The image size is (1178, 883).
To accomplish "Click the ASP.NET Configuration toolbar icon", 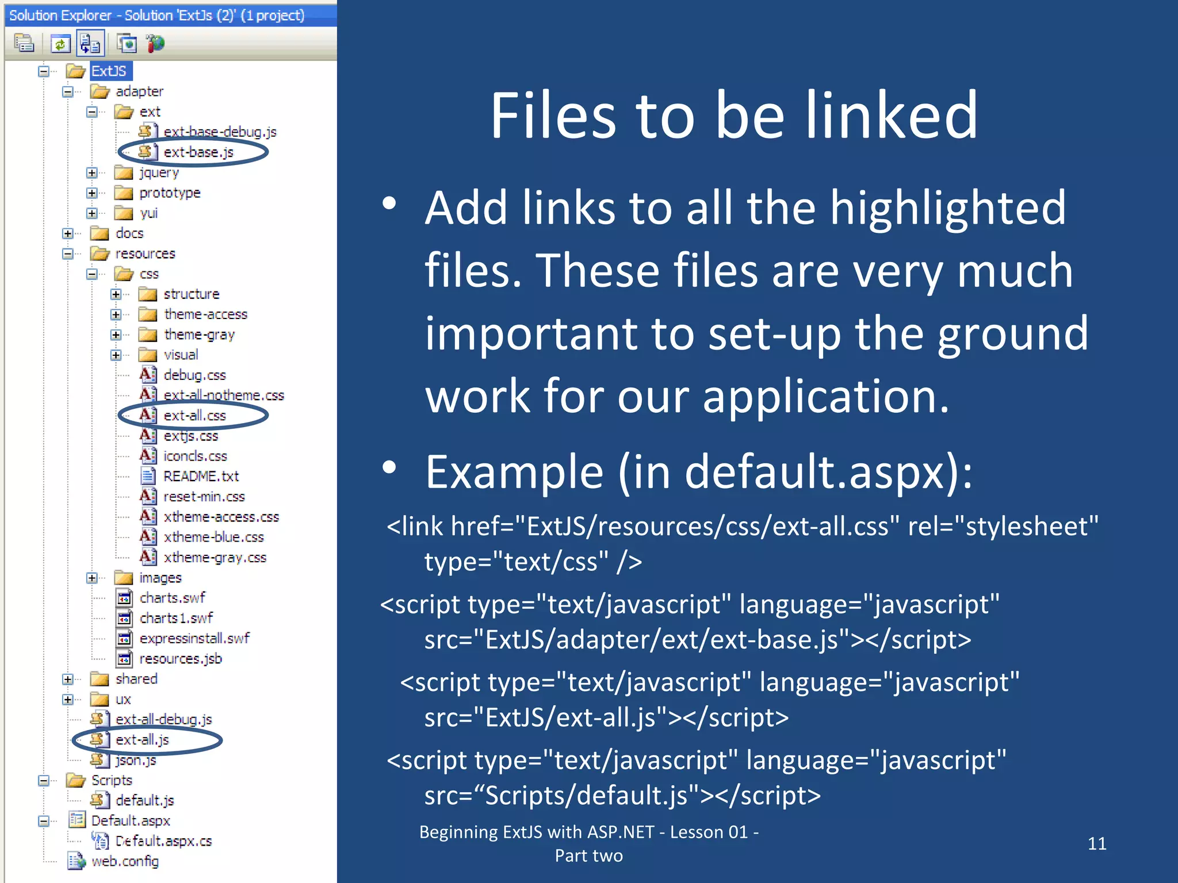I will click(x=155, y=43).
